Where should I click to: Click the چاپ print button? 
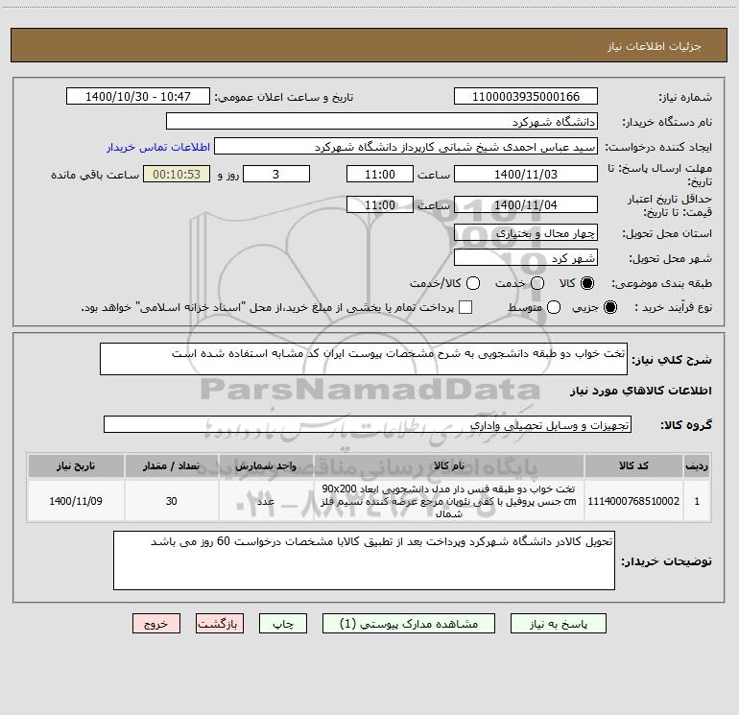(x=283, y=624)
